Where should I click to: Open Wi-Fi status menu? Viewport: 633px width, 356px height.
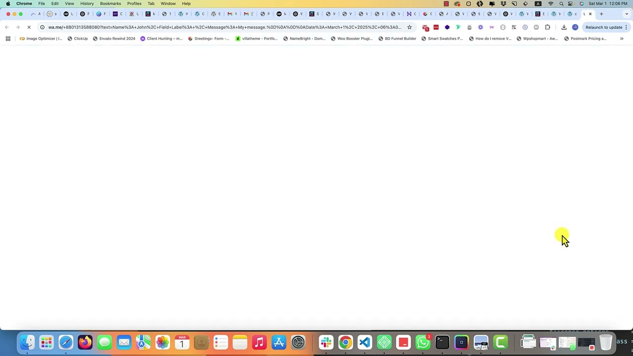click(550, 3)
